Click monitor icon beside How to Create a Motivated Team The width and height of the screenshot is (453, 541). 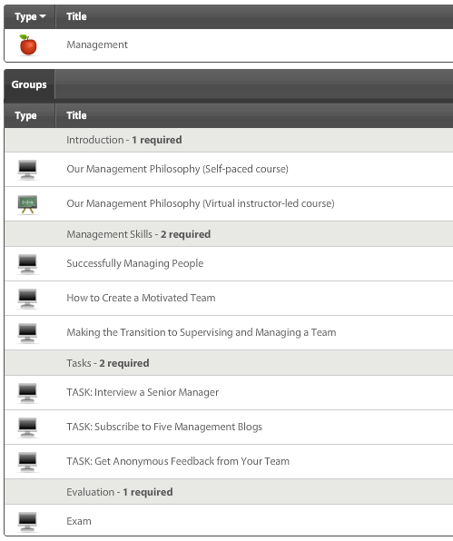(27, 299)
